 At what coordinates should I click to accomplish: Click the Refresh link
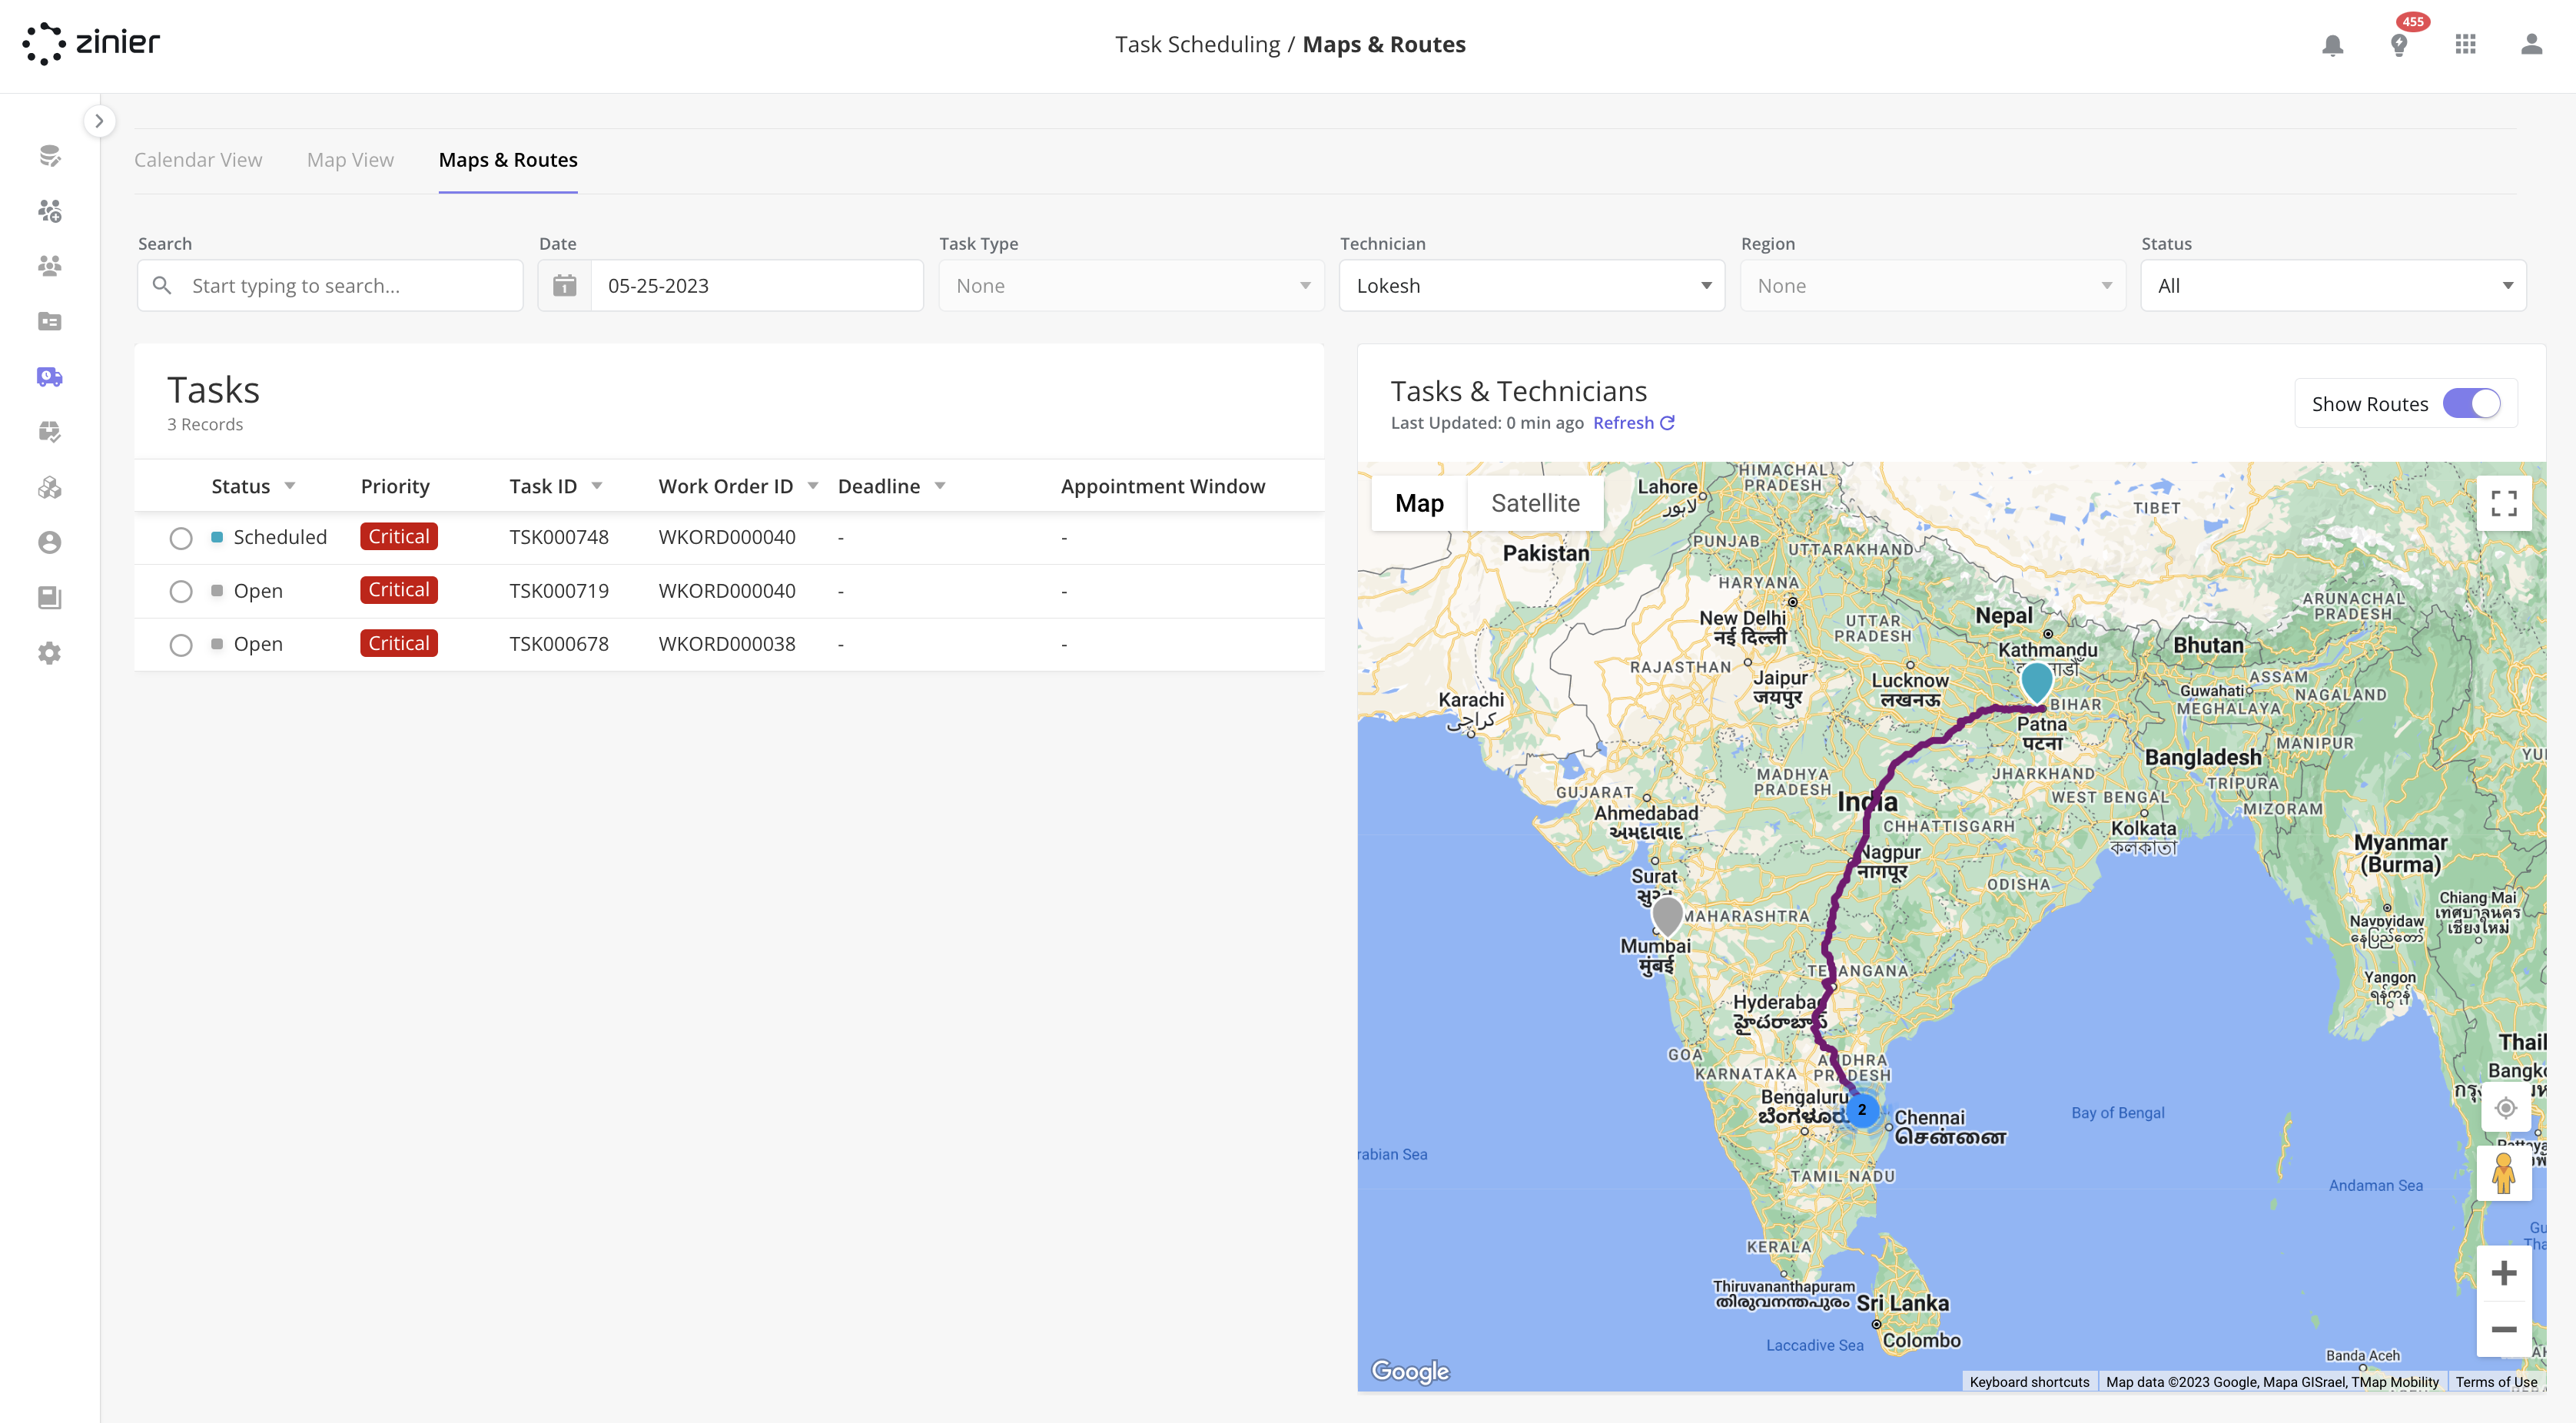click(1633, 423)
